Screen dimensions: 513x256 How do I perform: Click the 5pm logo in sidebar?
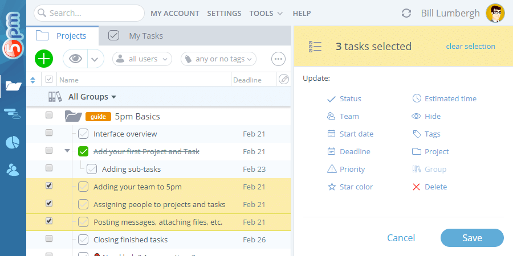(13, 35)
